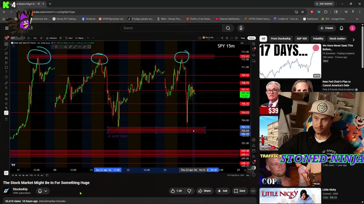Open a new browser tab with plus
This screenshot has width=364, height=204.
pos(50,4)
